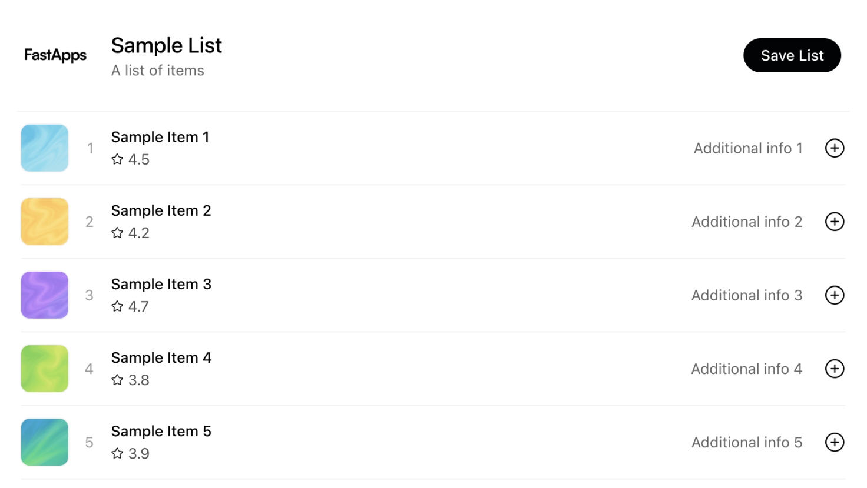
Task: Open Sample Item 1 from the list
Action: [160, 137]
